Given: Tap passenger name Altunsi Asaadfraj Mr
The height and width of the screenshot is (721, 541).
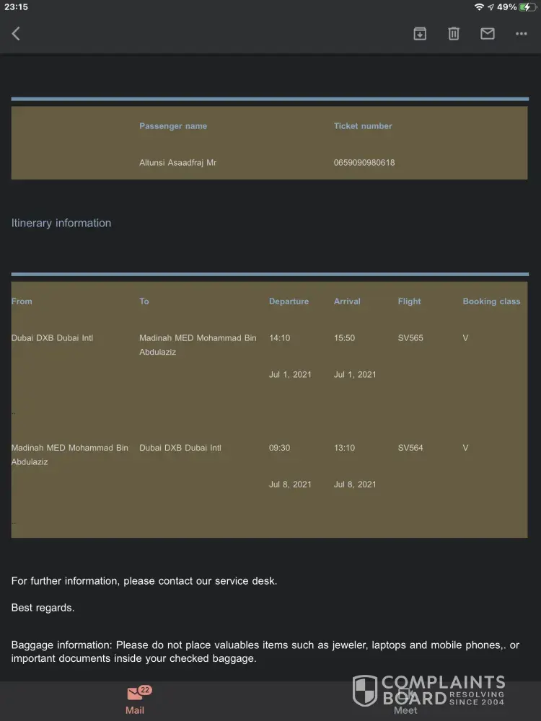Looking at the screenshot, I should pyautogui.click(x=177, y=163).
